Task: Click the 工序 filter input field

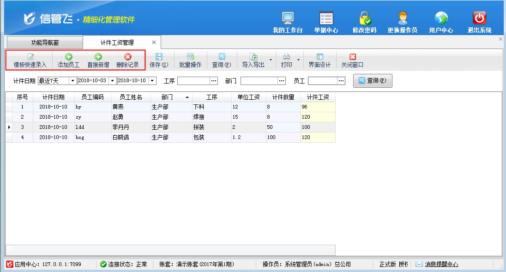Action: (193, 81)
